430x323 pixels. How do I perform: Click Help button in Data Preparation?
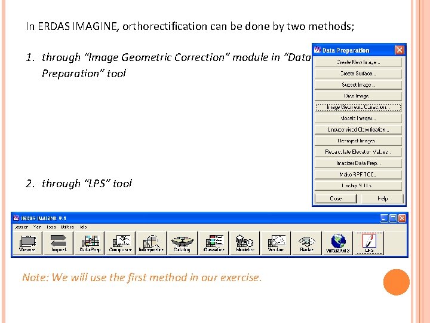[382, 199]
